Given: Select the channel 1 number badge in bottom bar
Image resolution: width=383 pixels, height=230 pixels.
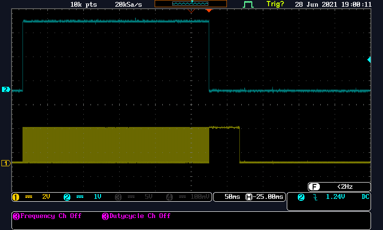Looking at the screenshot, I should point(16,197).
